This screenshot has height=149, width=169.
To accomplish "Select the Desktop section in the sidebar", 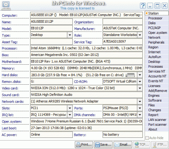I will coord(157,62).
